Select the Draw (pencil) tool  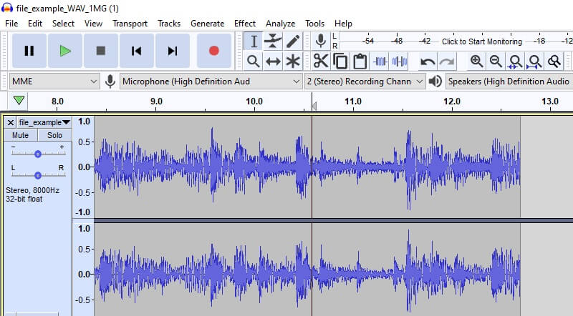(x=293, y=41)
